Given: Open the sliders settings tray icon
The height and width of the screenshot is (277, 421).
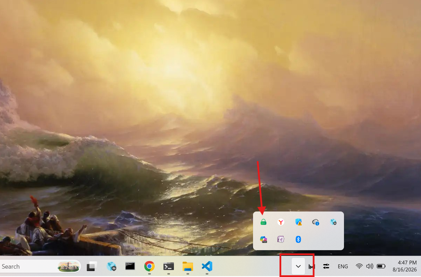Looking at the screenshot, I should pos(326,267).
